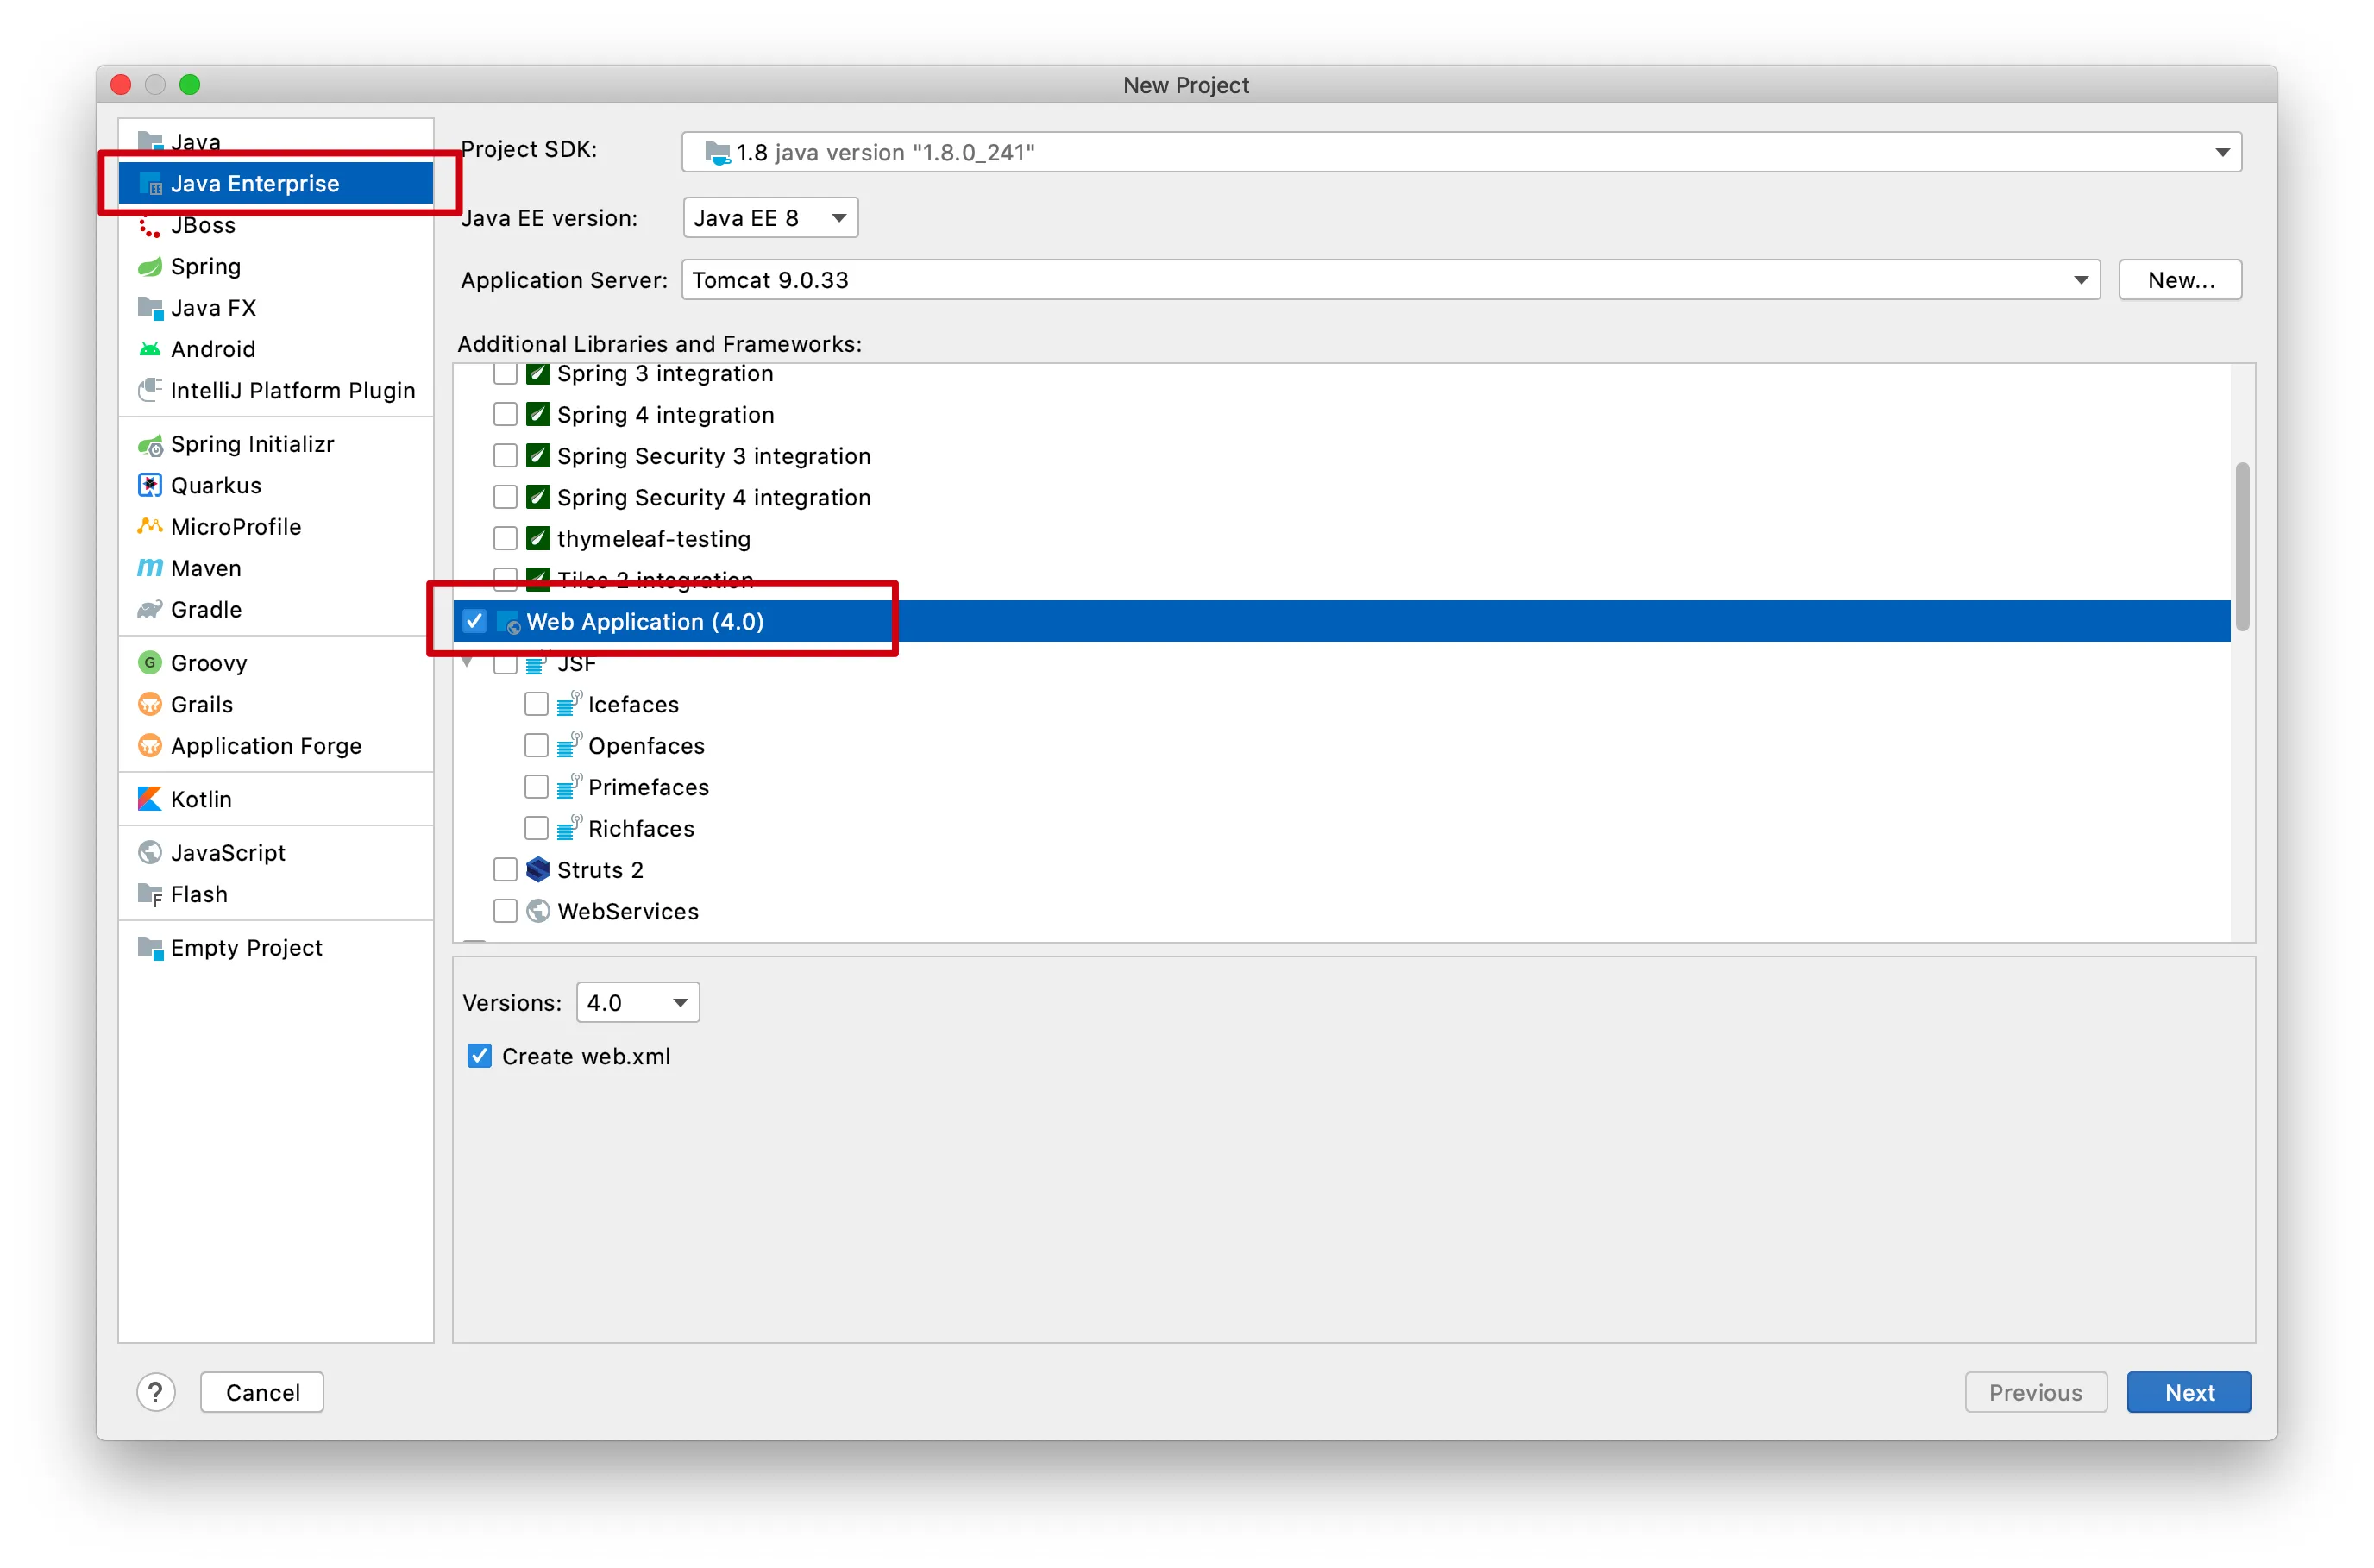Enable the WebServices checkbox
Viewport: 2374px width, 1568px height.
tap(505, 912)
